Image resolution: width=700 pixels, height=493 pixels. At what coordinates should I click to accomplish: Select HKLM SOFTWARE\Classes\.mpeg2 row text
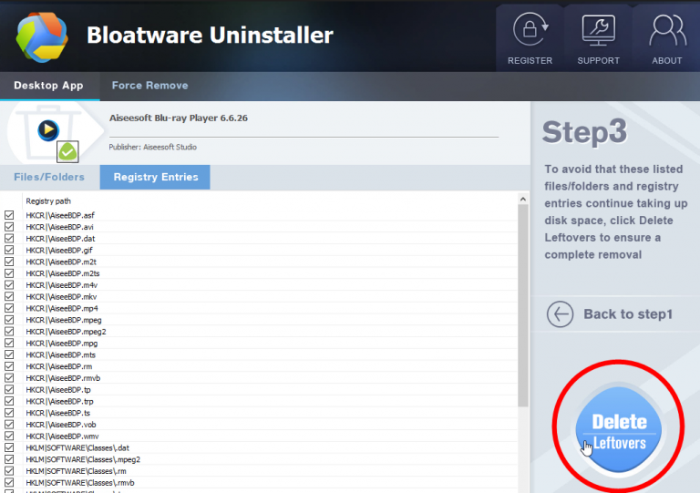pos(83,459)
